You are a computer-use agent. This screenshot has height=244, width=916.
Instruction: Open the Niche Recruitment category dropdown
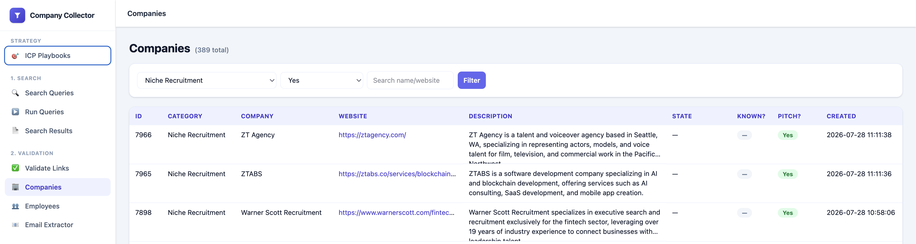[x=207, y=81]
